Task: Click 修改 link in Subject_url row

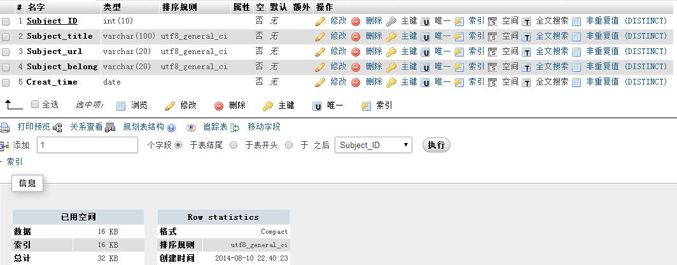Action: coord(338,51)
